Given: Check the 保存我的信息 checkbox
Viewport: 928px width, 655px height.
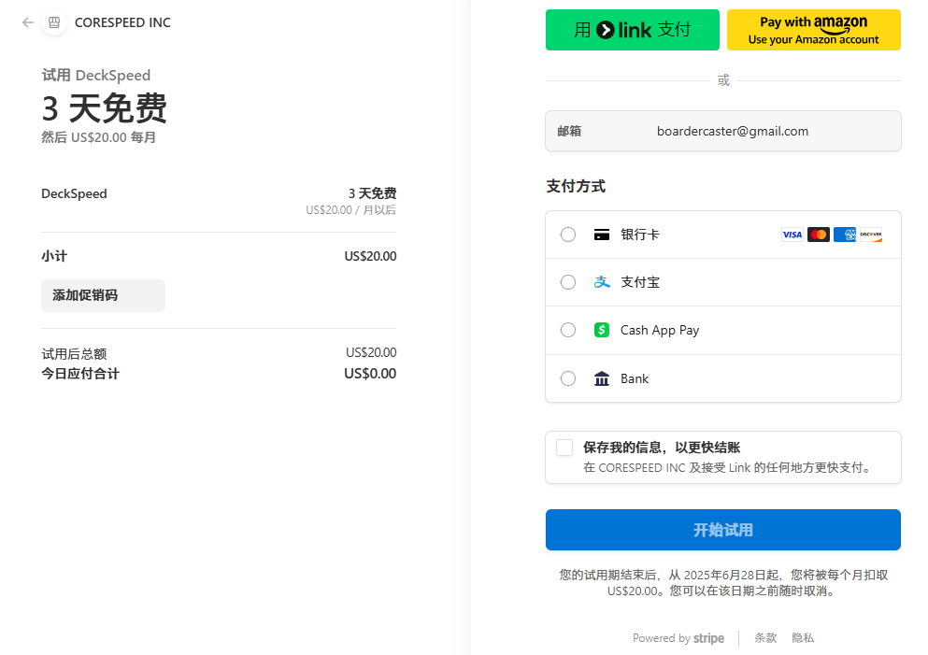Looking at the screenshot, I should click(x=564, y=448).
